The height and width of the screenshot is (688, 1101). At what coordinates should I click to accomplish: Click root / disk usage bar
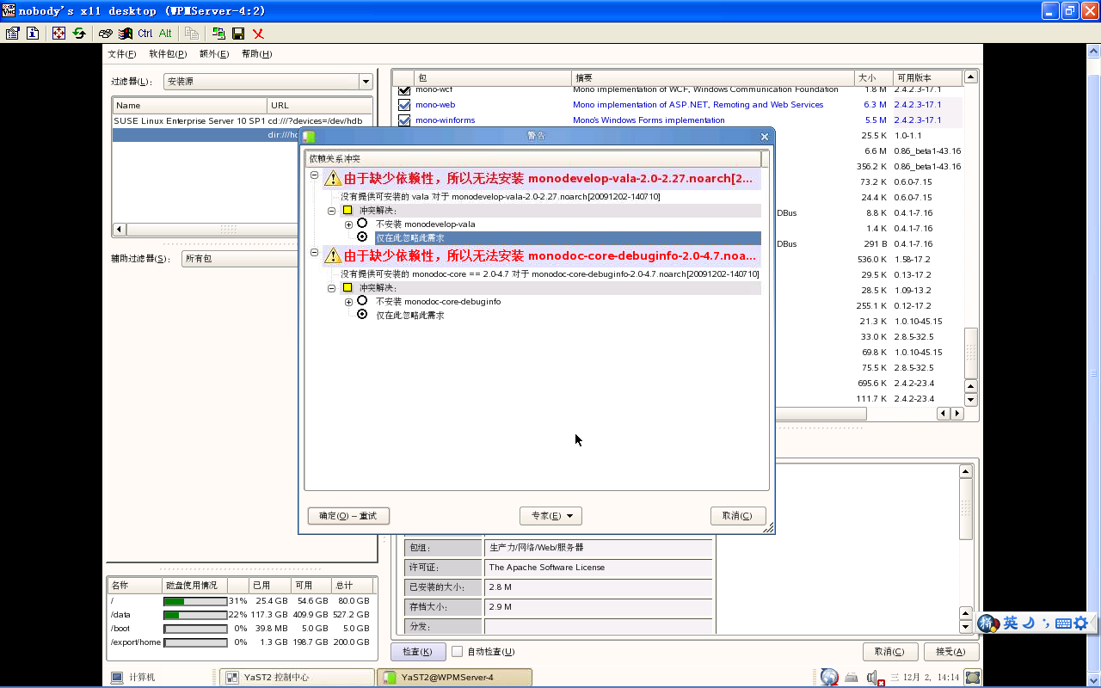pyautogui.click(x=195, y=601)
